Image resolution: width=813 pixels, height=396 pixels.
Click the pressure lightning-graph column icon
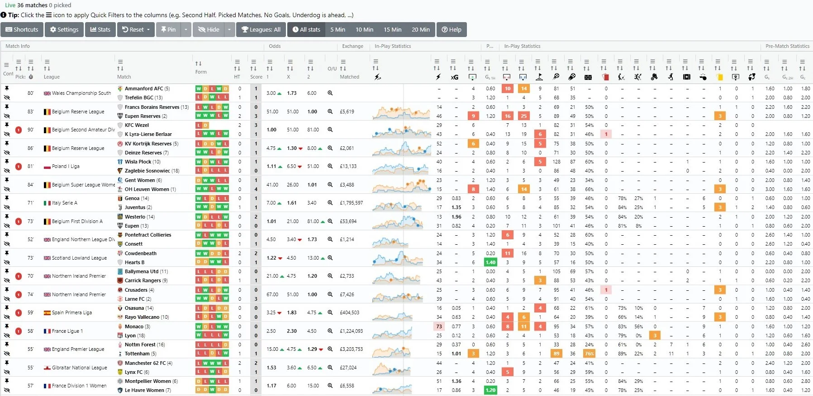click(x=378, y=77)
